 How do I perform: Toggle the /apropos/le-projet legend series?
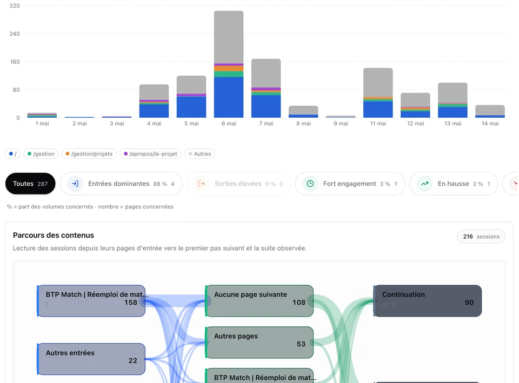151,154
